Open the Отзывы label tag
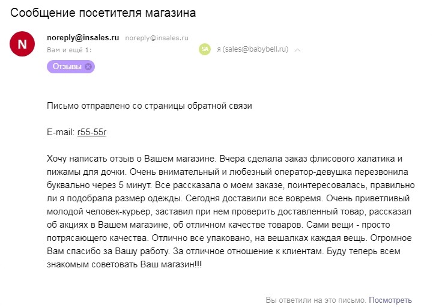 click(x=67, y=67)
